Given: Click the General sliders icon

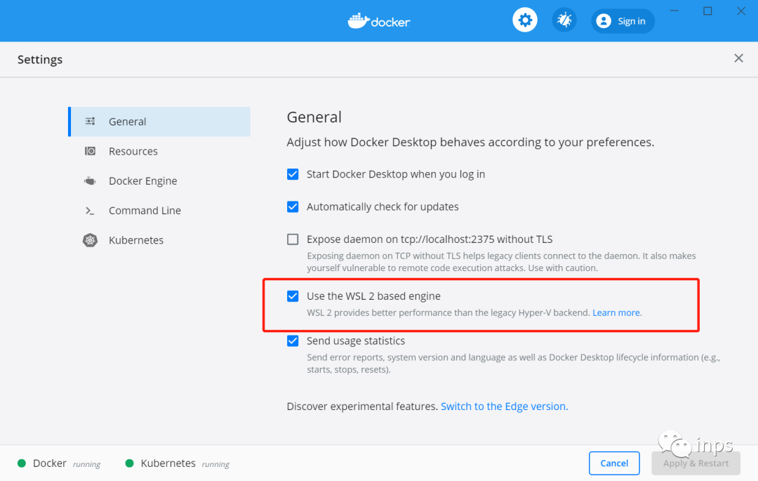Looking at the screenshot, I should click(90, 121).
